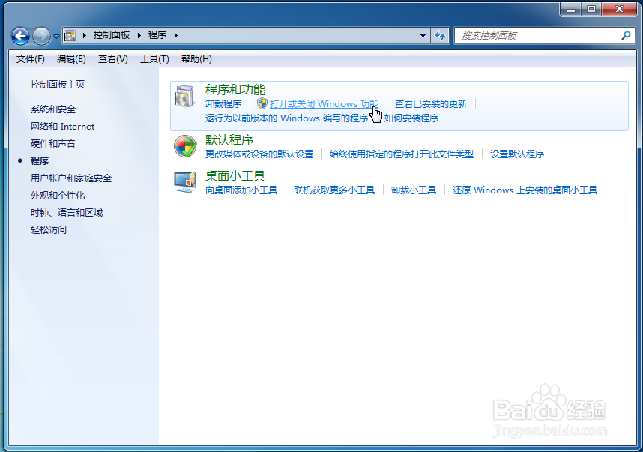Viewport: 643px width, 452px height.
Task: Focus the 搜索控制面板 search box
Action: pyautogui.click(x=544, y=36)
